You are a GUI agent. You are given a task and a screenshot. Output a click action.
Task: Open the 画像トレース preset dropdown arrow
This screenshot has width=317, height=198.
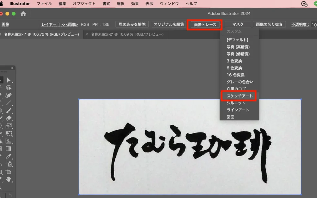point(220,24)
